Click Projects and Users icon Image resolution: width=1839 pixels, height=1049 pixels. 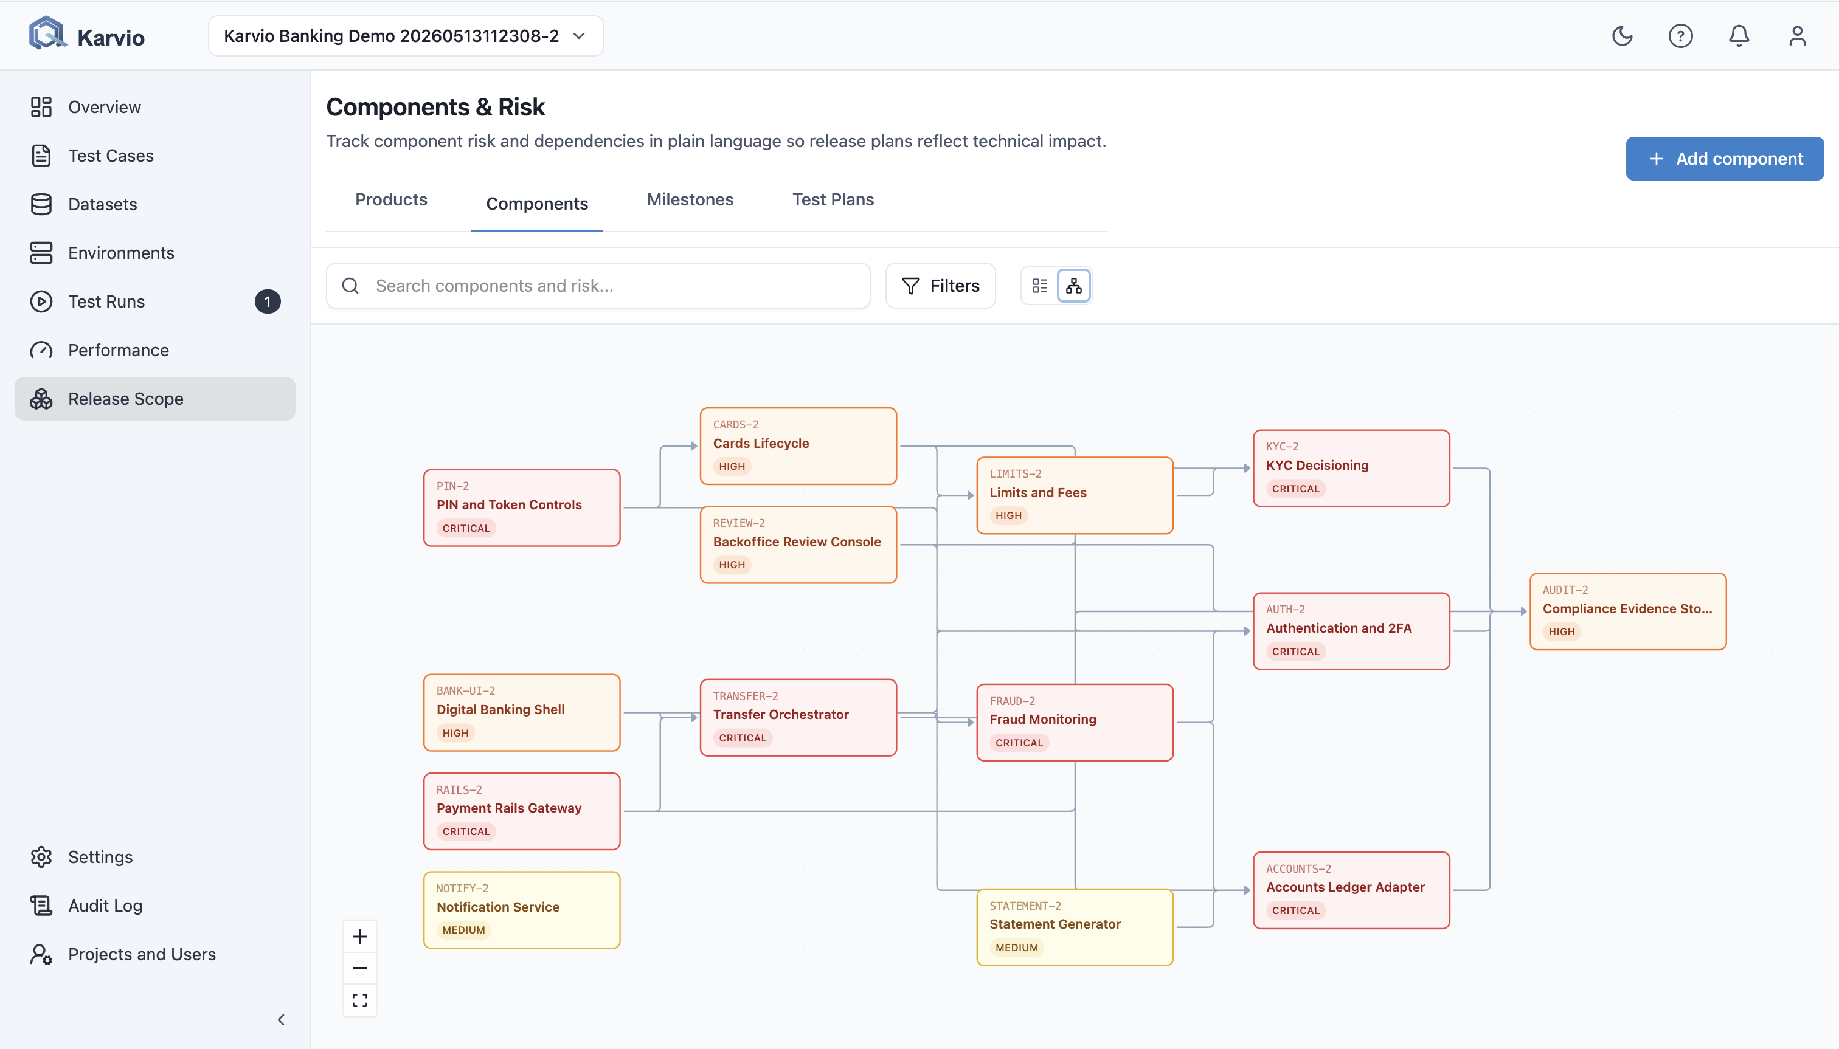41,954
